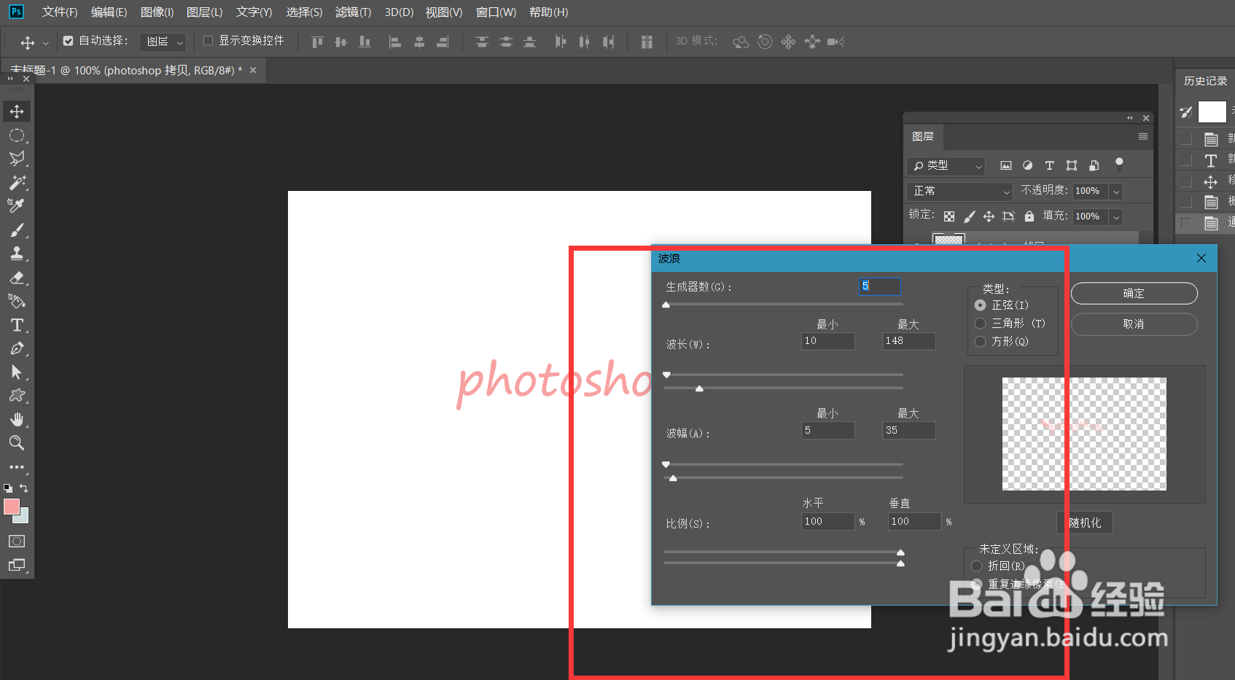Click the 波幅 最大 field showing 35
Image resolution: width=1235 pixels, height=680 pixels.
coord(908,431)
